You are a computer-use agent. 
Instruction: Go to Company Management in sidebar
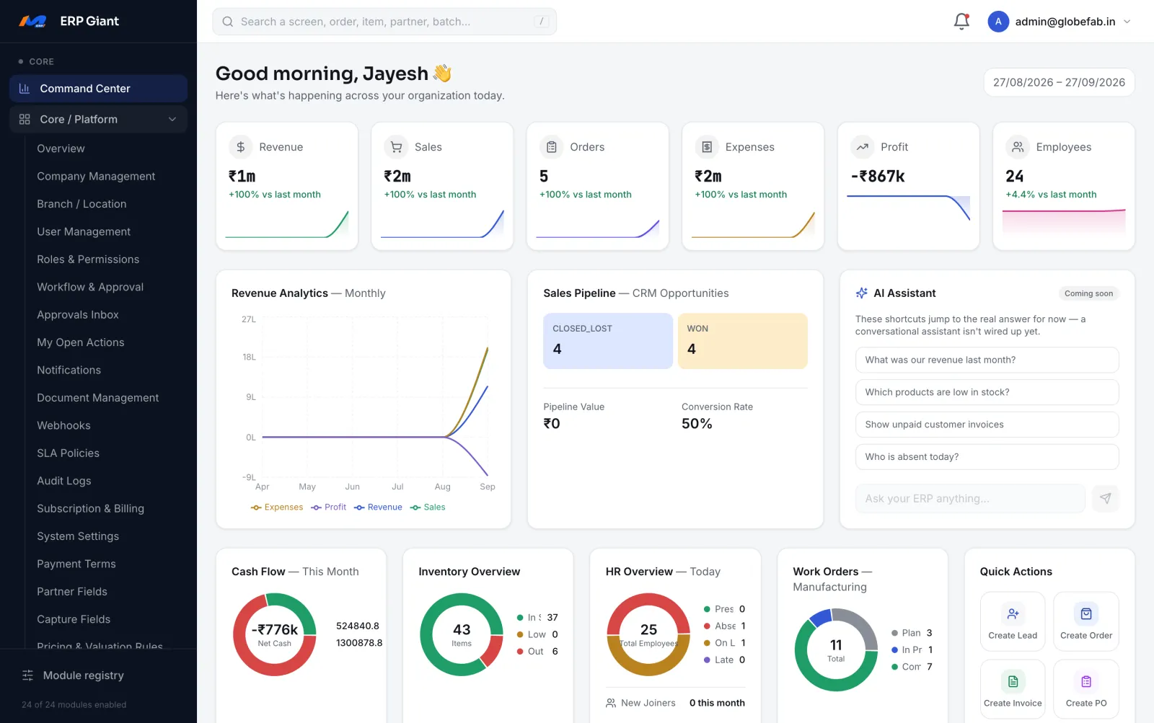(96, 177)
